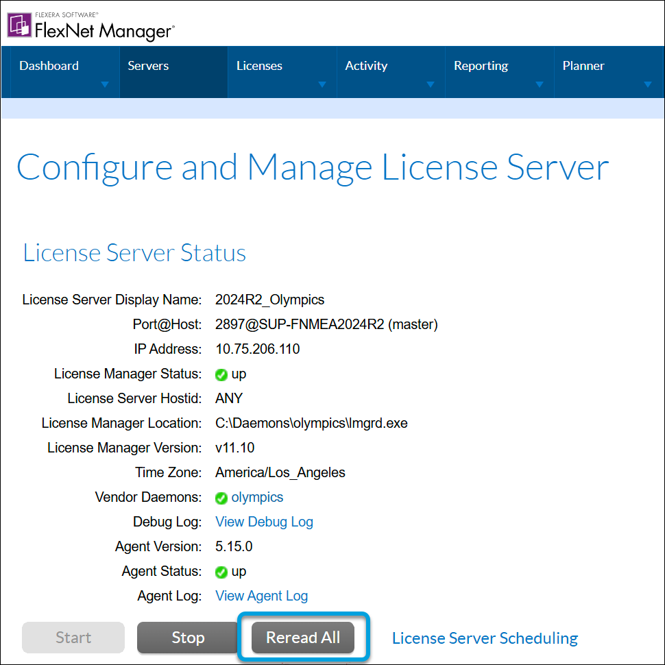This screenshot has width=665, height=665.
Task: Click the Configure and Manage License Server heading
Action: (x=313, y=168)
